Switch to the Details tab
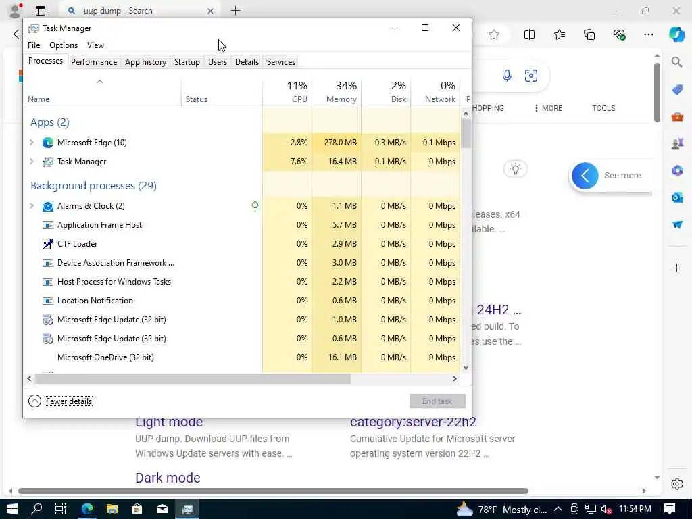 click(x=247, y=61)
